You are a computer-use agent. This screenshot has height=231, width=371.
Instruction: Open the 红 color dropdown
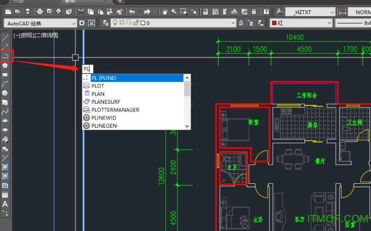pyautogui.click(x=328, y=23)
